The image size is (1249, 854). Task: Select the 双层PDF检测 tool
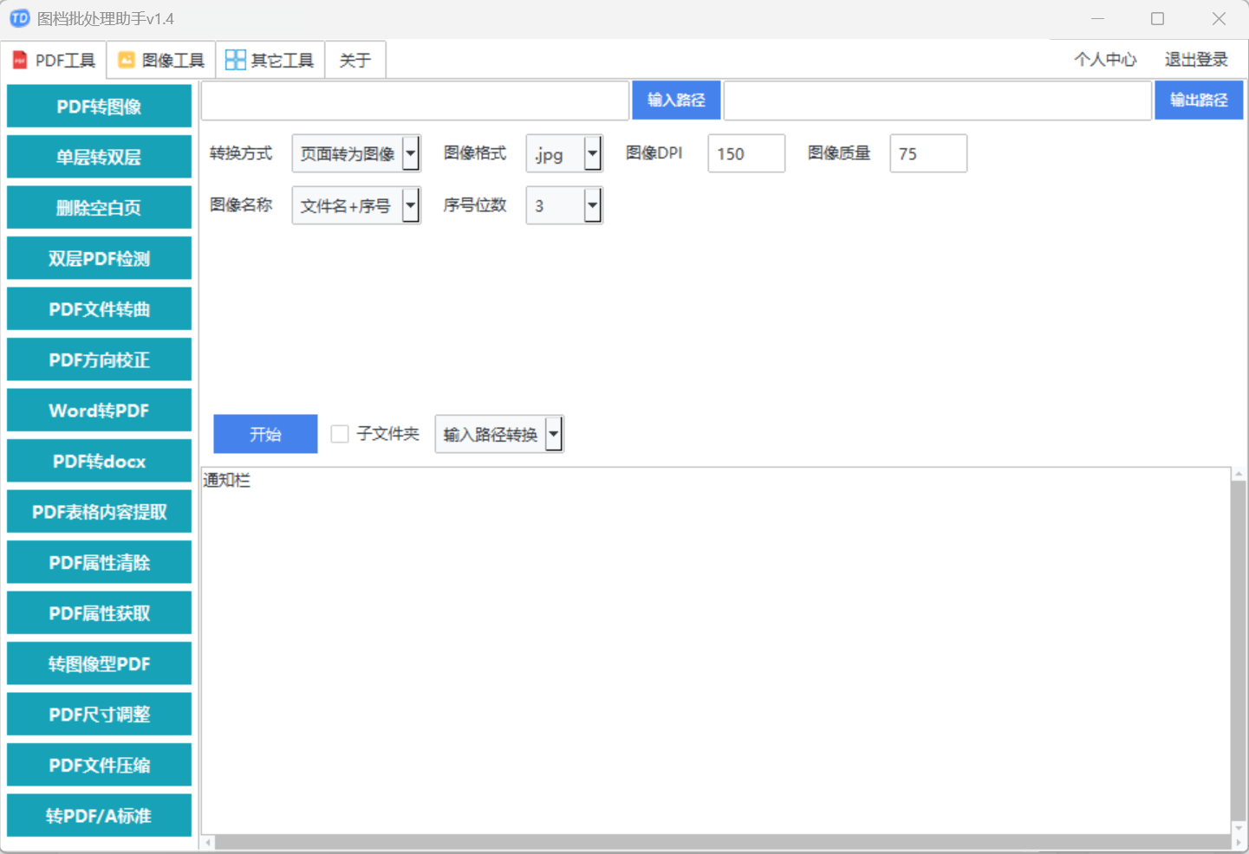[x=99, y=258]
